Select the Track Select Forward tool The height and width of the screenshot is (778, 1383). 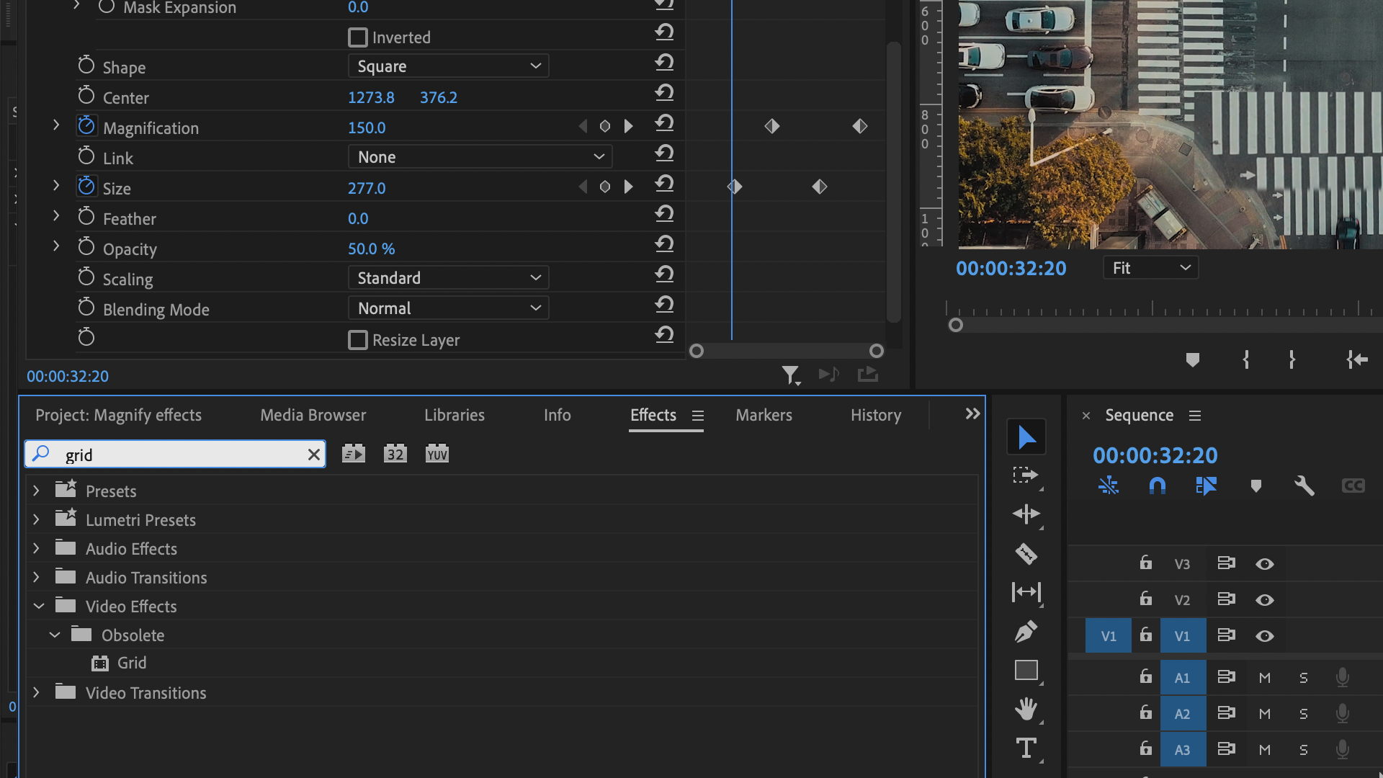point(1026,475)
